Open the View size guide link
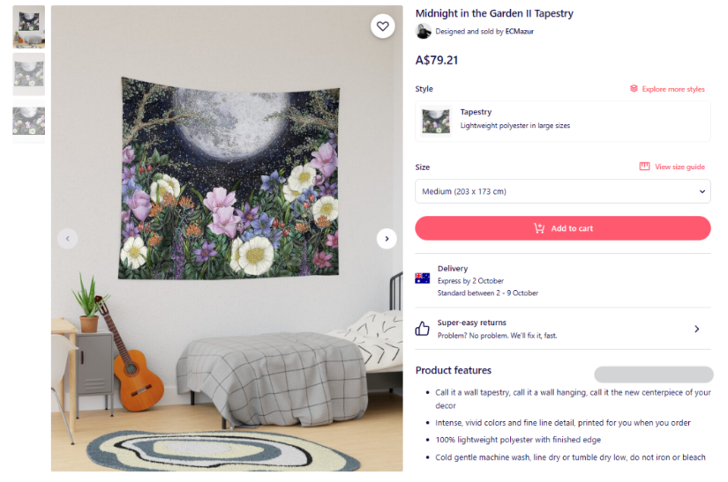The width and height of the screenshot is (728, 482). coord(679,167)
